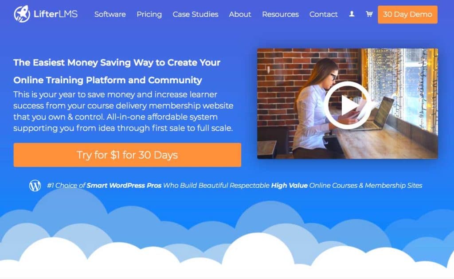Open the Case Studies menu item

[196, 14]
